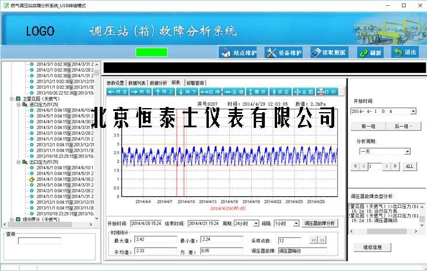This screenshot has height=271, width=427.
Task: Click the 调压器故障 field showing 调压器喘动
Action: [302, 251]
